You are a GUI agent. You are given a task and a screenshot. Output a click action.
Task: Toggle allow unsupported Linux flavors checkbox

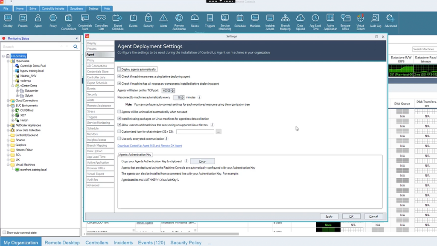119,125
